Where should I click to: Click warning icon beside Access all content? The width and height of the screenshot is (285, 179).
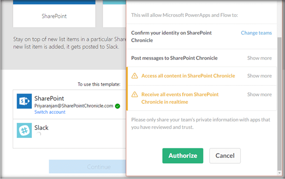point(134,76)
